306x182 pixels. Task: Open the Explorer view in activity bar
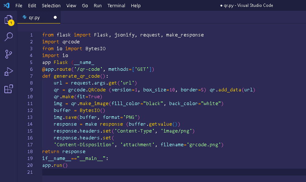(x=9, y=20)
